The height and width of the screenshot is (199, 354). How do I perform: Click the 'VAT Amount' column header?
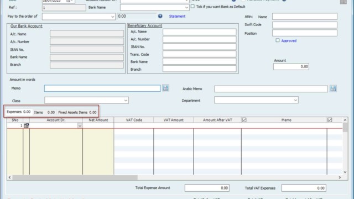coord(173,120)
